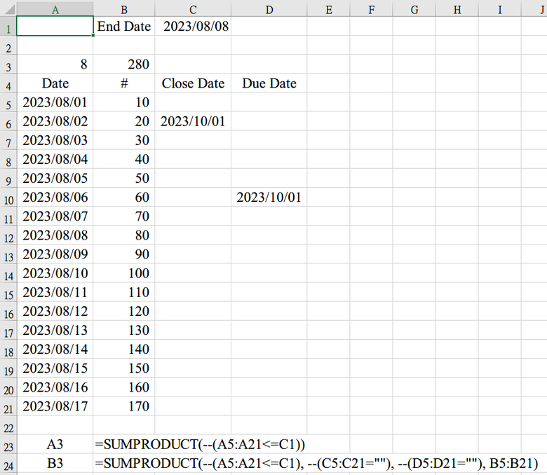
Task: Select the date cell 2023/08/02
Action: coord(55,121)
